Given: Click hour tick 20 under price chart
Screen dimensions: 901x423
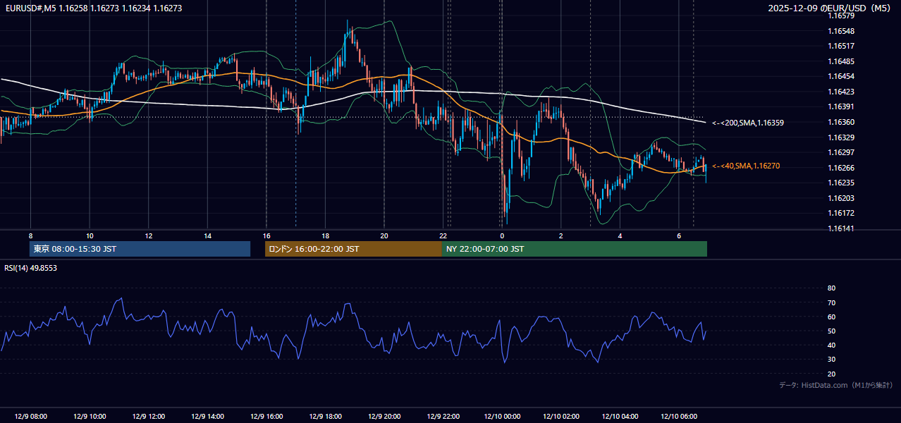Looking at the screenshot, I should pos(384,235).
